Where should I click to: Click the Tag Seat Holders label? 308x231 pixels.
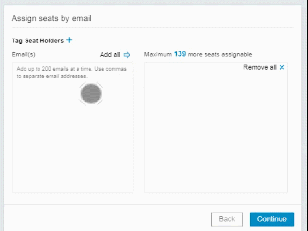[x=38, y=41]
